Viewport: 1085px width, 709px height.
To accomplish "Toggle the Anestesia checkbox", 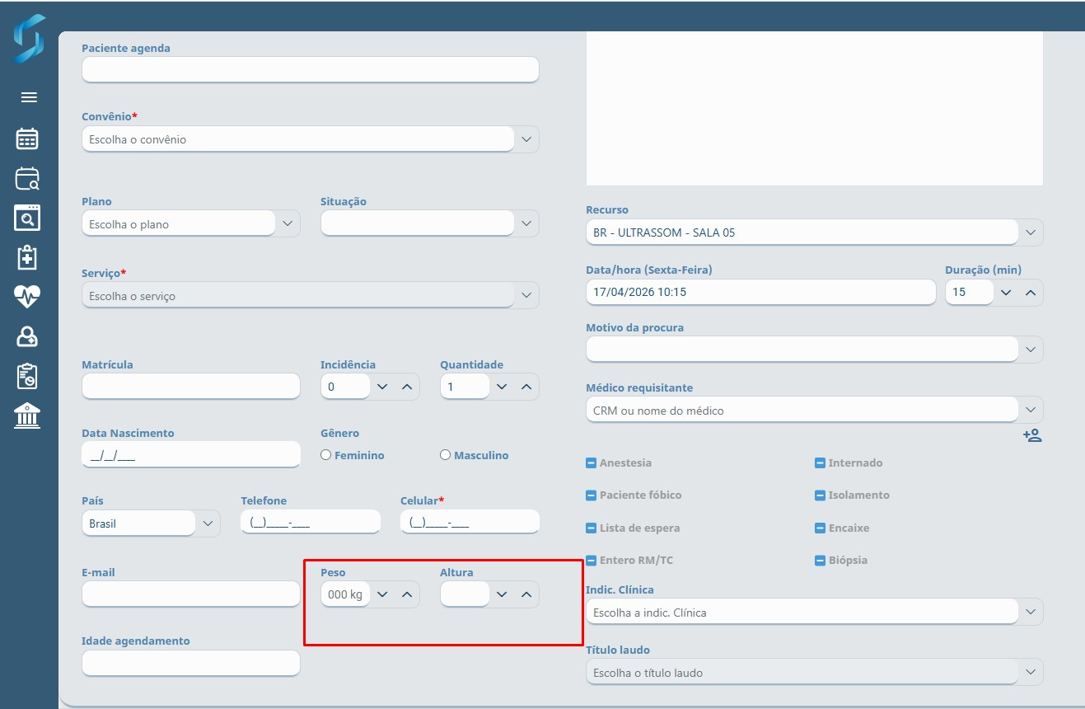I will coord(591,463).
